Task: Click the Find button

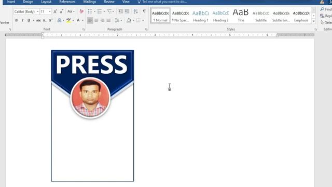Action: tap(326, 9)
